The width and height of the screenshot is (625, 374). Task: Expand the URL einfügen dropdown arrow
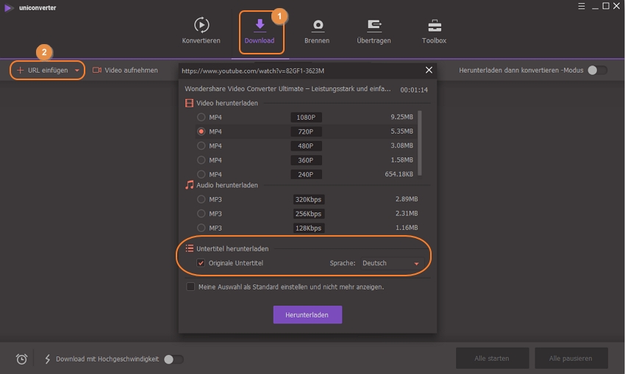pos(77,71)
